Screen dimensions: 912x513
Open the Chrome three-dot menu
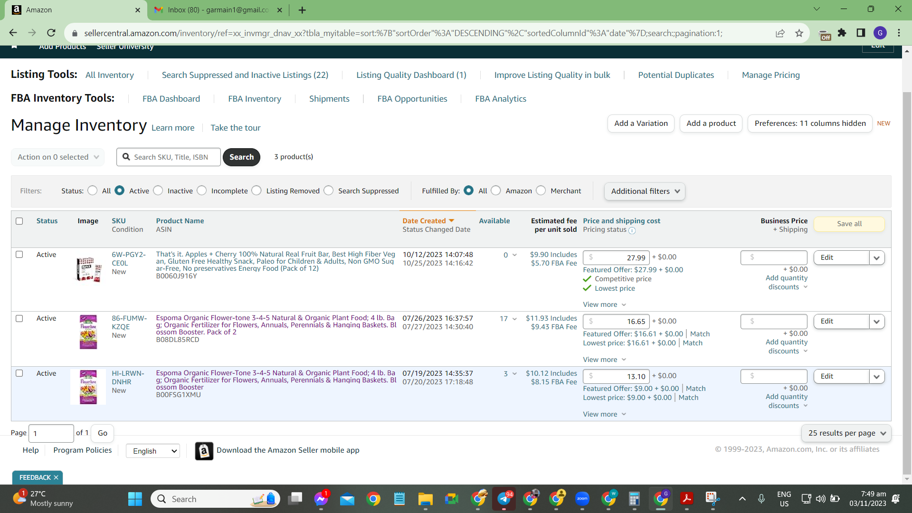pyautogui.click(x=899, y=33)
